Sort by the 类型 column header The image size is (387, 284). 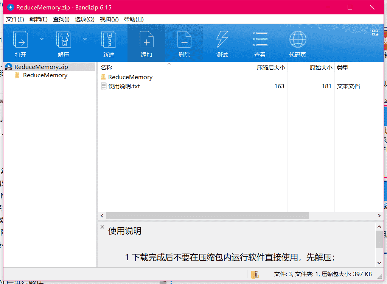(x=343, y=67)
